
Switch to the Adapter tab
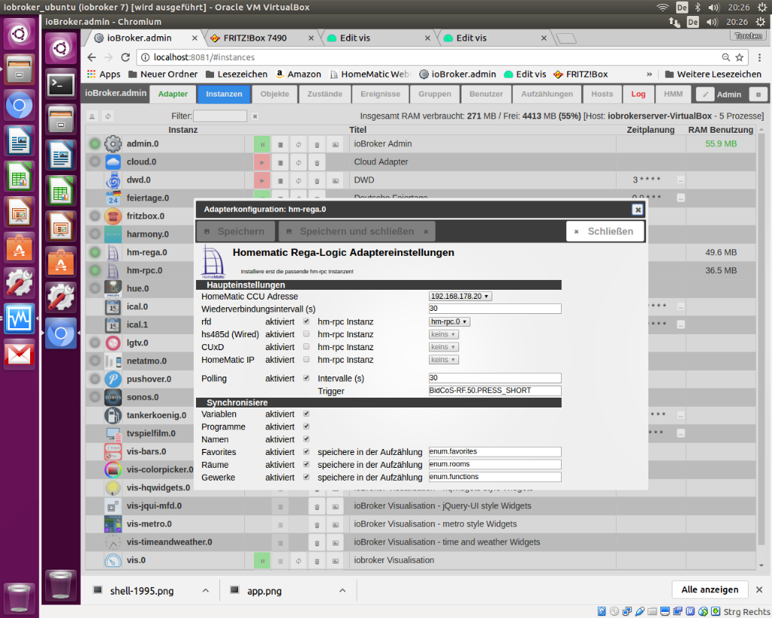pyautogui.click(x=173, y=94)
